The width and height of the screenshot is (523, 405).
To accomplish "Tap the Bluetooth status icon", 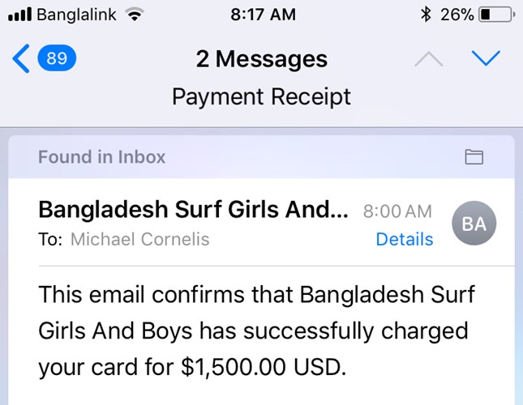I will (x=426, y=15).
